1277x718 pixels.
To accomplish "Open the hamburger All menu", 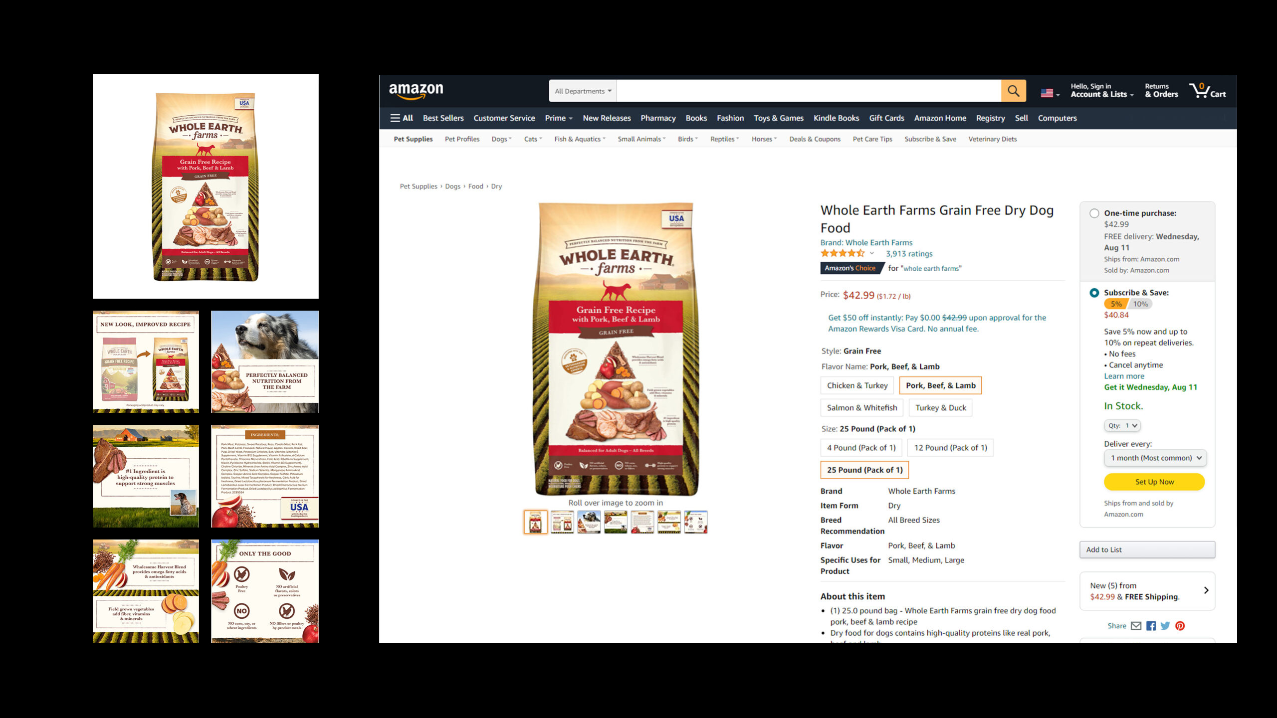I will coord(402,118).
